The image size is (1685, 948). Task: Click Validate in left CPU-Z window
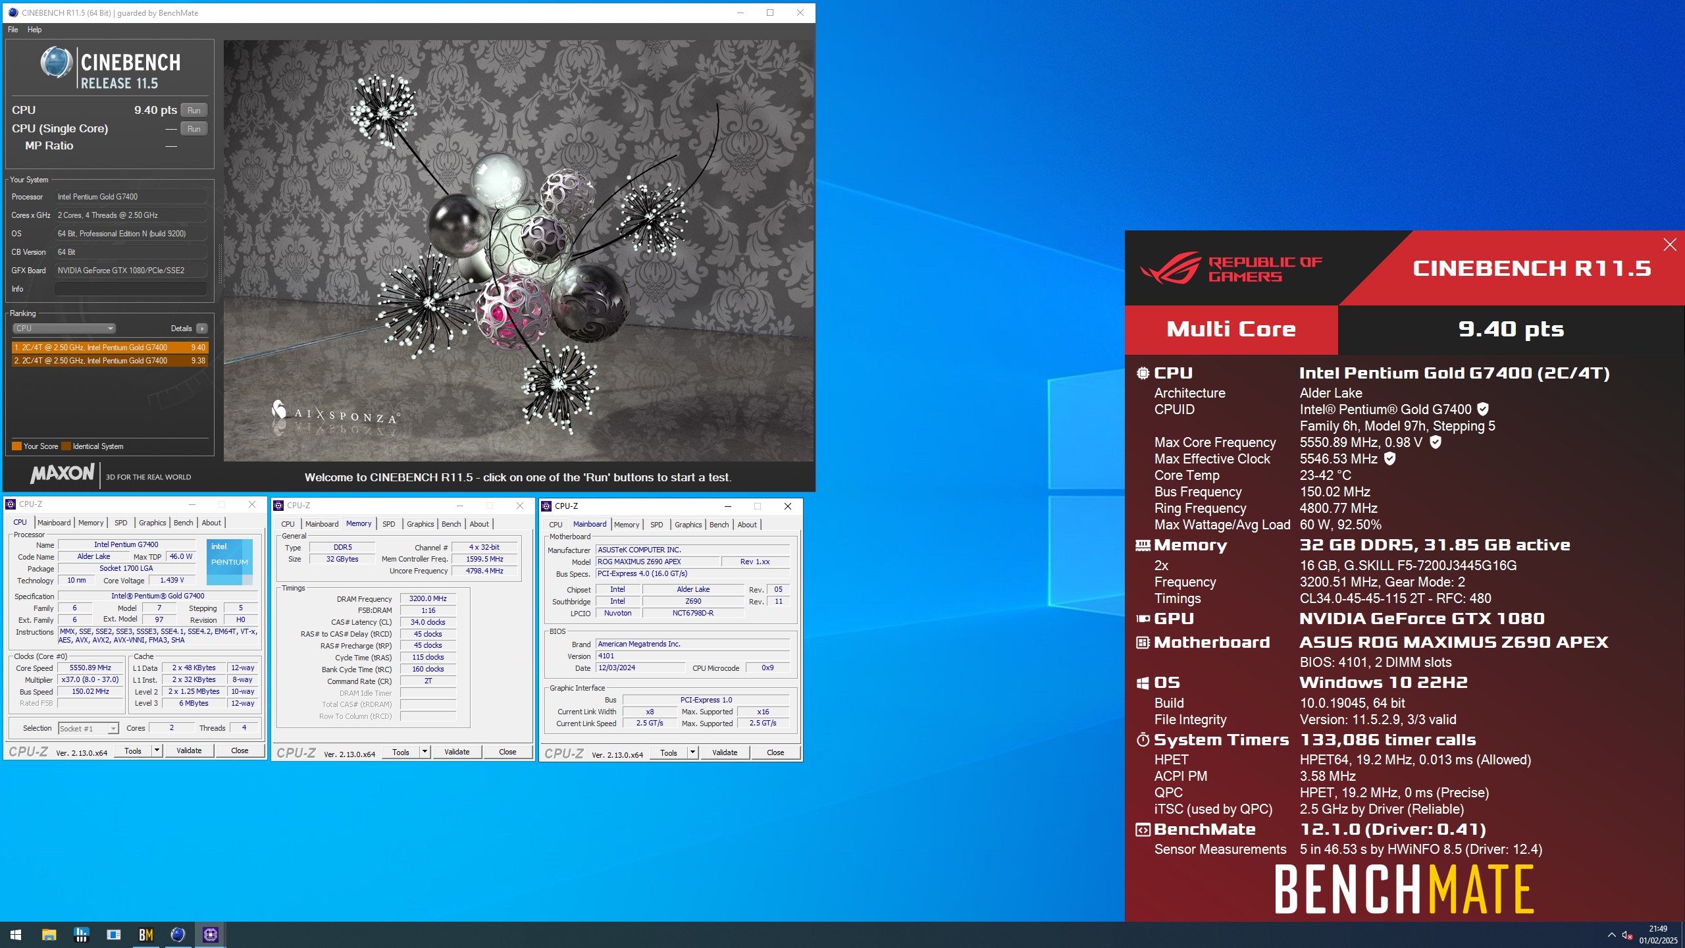tap(189, 751)
